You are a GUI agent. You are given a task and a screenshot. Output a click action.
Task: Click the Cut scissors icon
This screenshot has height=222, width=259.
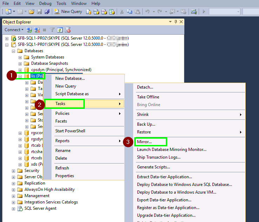[122, 12]
